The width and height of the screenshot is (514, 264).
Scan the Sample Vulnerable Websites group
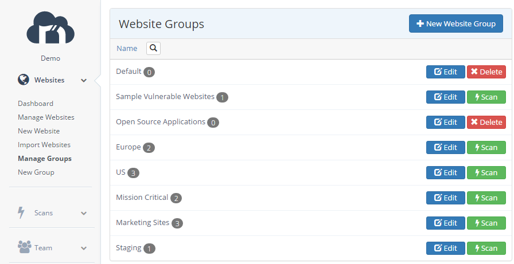tap(486, 97)
